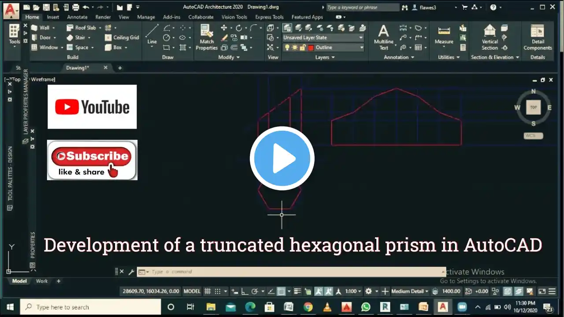This screenshot has height=317, width=564.
Task: Switch to the Work layout tab
Action: point(42,281)
